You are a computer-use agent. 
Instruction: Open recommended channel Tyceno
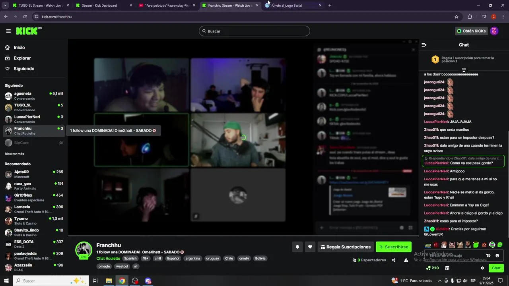[x=34, y=221]
